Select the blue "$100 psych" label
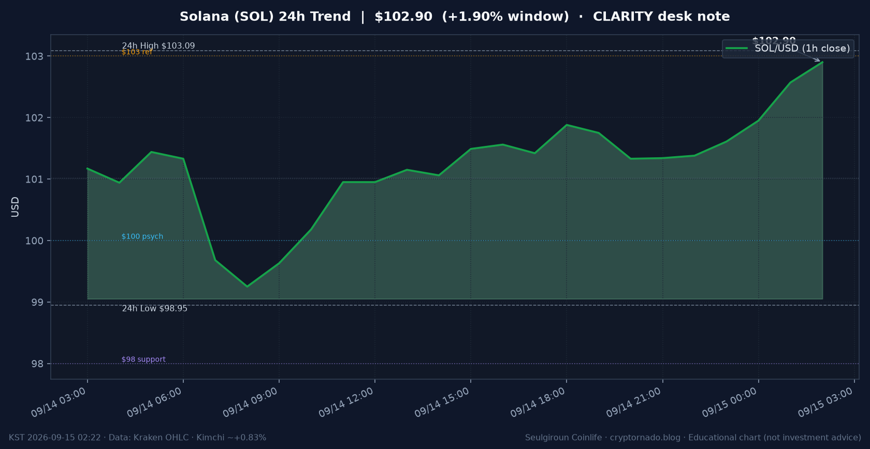 coord(142,236)
